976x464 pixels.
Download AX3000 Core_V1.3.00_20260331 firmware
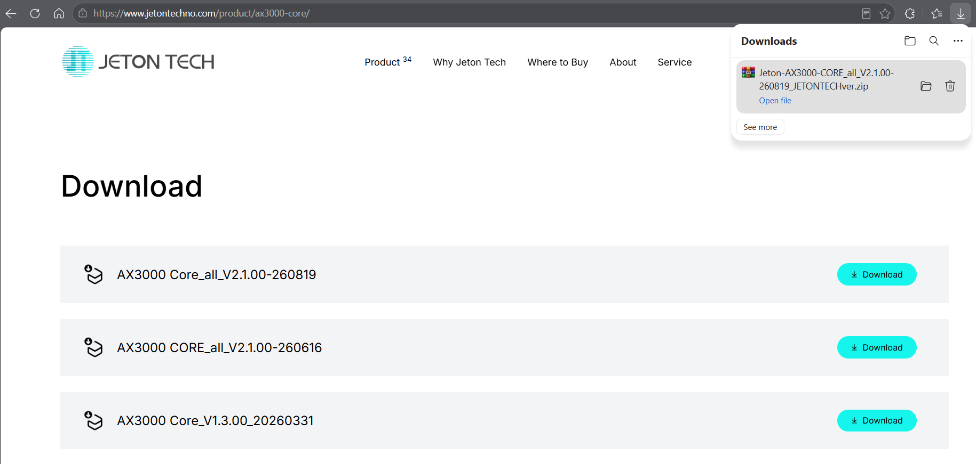pos(877,420)
